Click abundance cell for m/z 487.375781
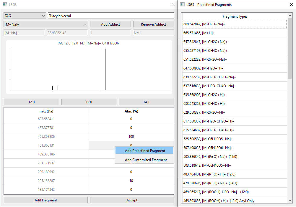 click(131, 128)
